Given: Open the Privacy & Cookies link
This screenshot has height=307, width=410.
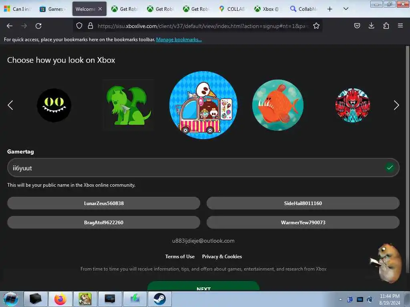Looking at the screenshot, I should click(222, 256).
